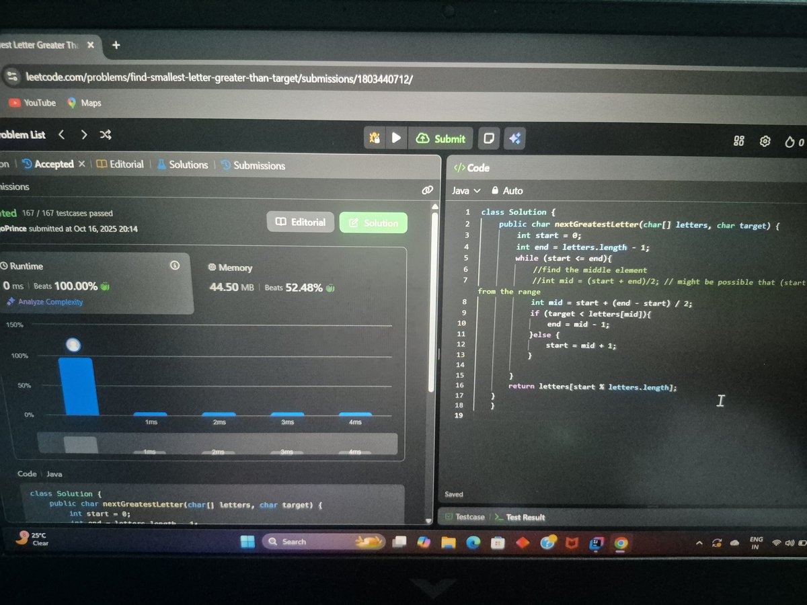Run the code with the play icon
The width and height of the screenshot is (807, 605).
coord(396,138)
